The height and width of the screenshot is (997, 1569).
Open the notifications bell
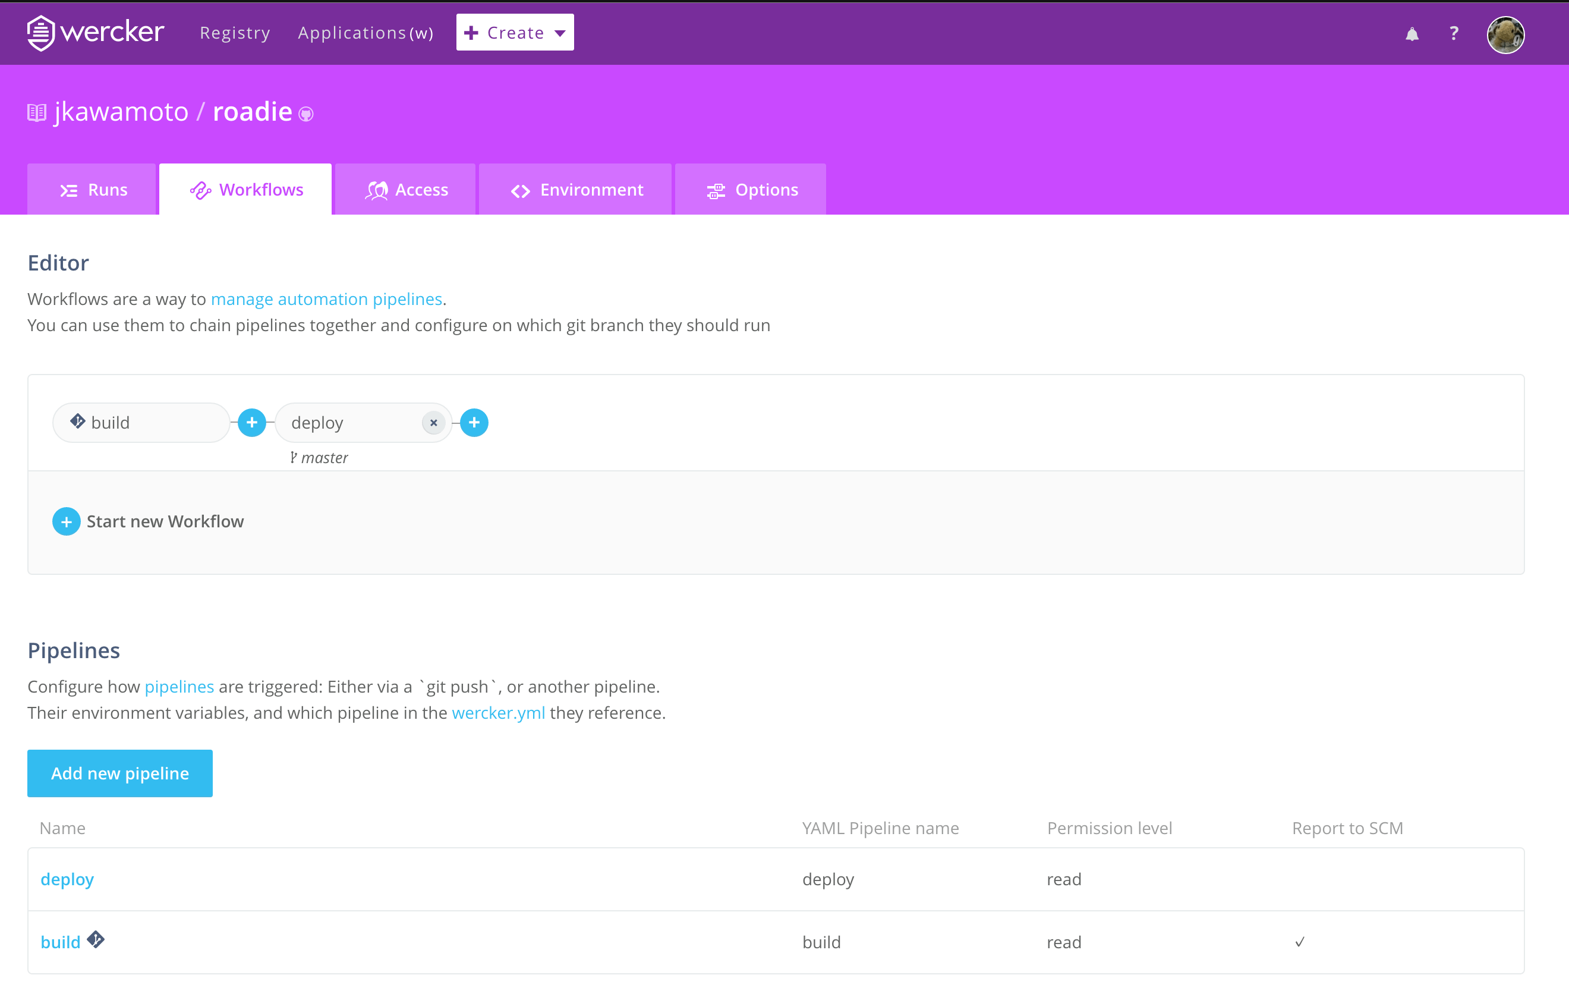point(1412,34)
